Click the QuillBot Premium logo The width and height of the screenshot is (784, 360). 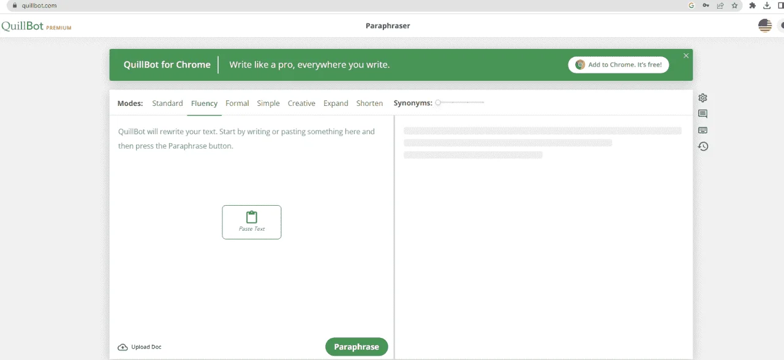36,26
